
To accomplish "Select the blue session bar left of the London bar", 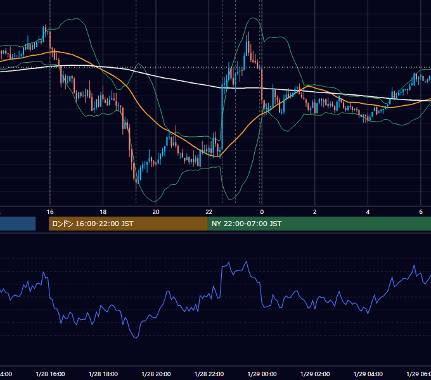I will 18,224.
